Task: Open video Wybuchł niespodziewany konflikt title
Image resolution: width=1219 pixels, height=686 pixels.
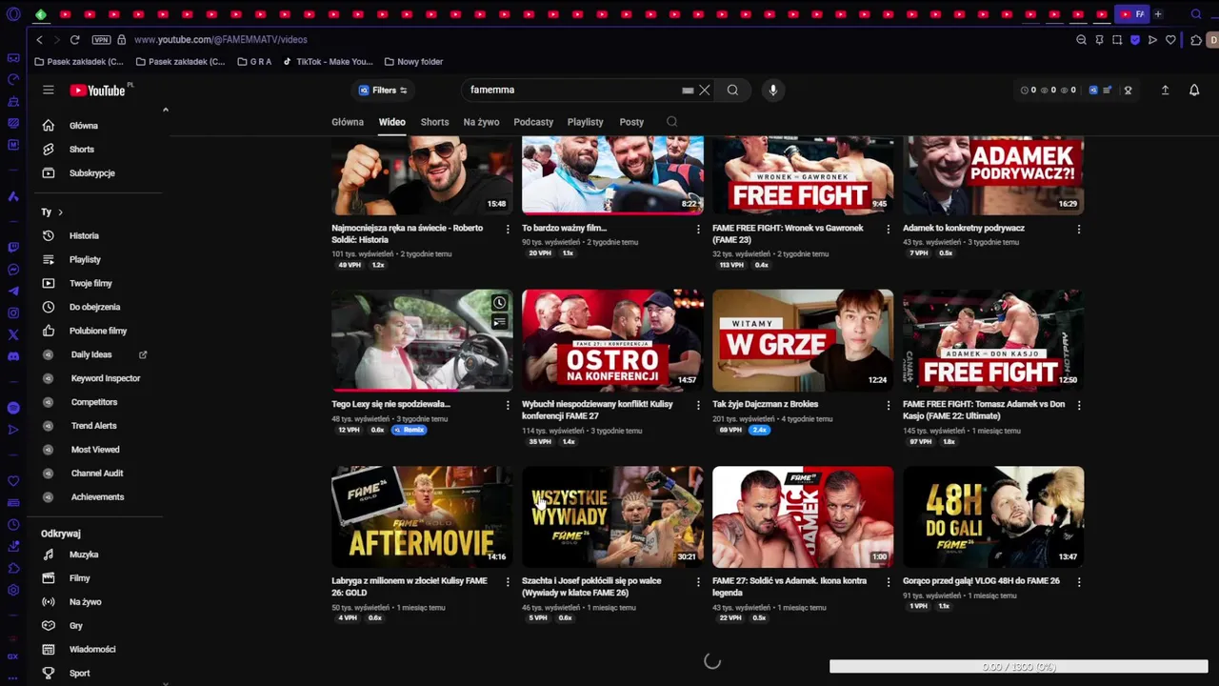Action: pos(597,410)
